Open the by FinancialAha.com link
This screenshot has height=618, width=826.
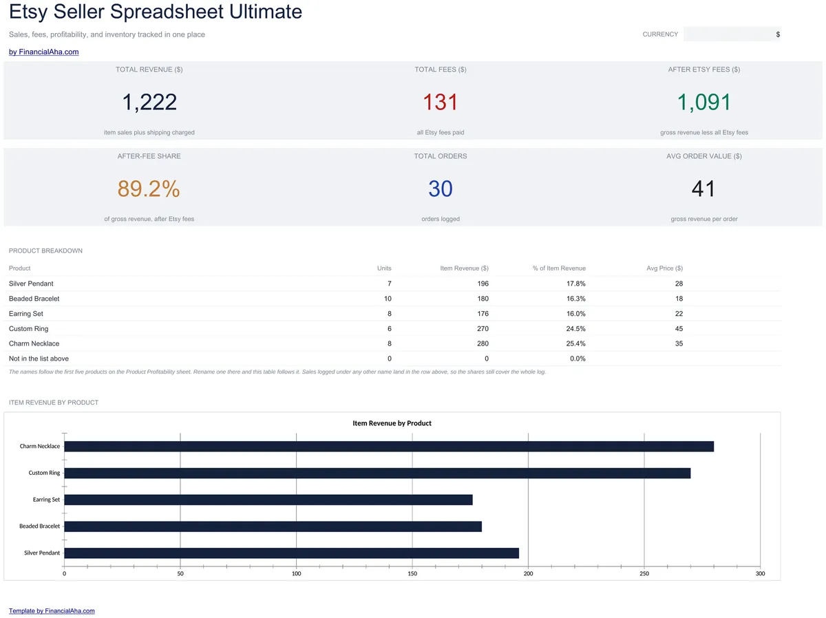pos(43,52)
